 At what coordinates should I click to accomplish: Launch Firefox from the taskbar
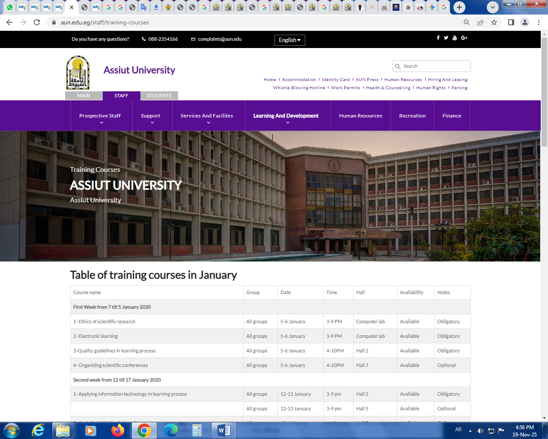click(117, 430)
